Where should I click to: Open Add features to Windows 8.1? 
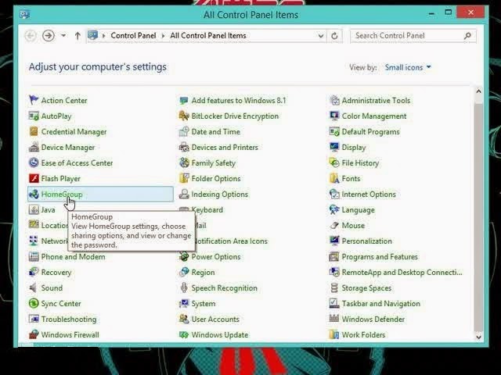pyautogui.click(x=239, y=101)
